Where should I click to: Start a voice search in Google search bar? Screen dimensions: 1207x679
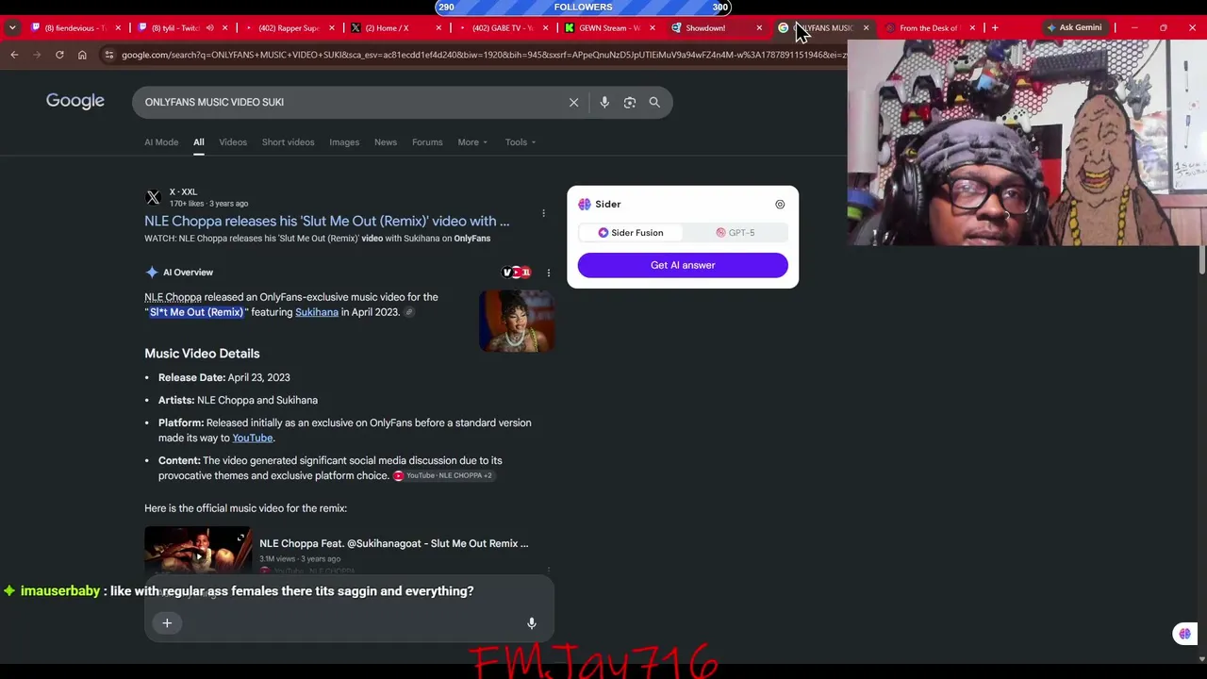[604, 102]
